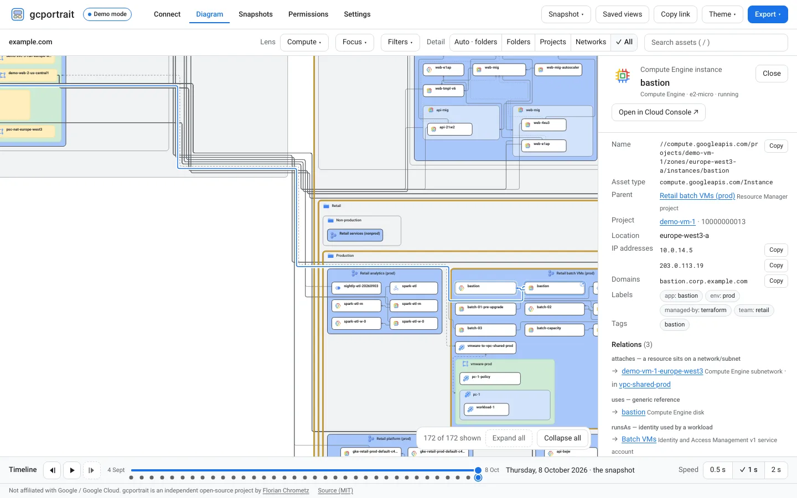797x498 pixels.
Task: Select the batch-03 instance node
Action: [x=485, y=330]
